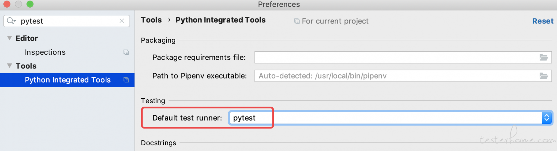Viewport: 557px width, 151px height.
Task: Select the Tools category in the sidebar
Action: 26,66
